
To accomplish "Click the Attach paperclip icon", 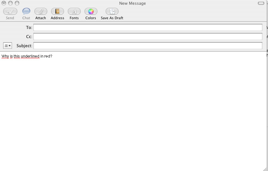I will 41,11.
